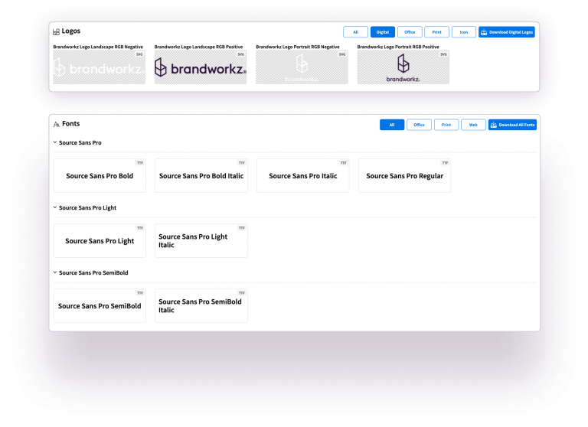This screenshot has width=588, height=427.
Task: Click SVG badge on Portrait RGB Negative logo
Action: (x=342, y=54)
